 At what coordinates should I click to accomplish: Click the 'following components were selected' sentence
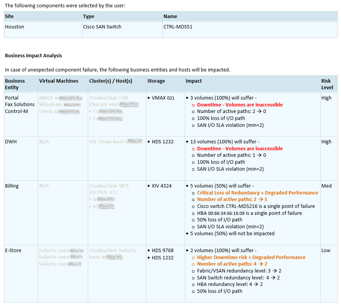coord(65,5)
